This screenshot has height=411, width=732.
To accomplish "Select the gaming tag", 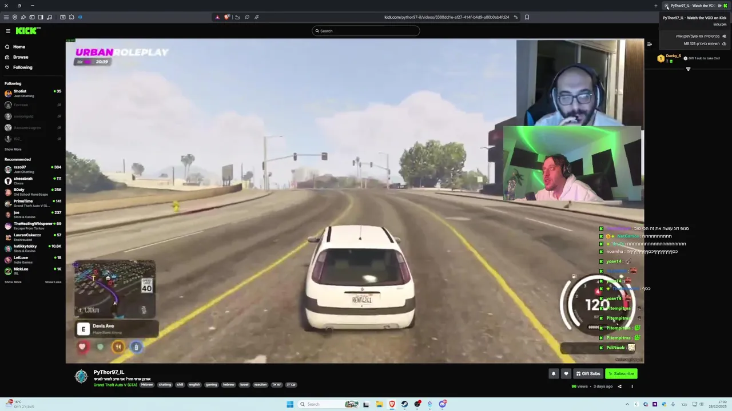I will pos(212,385).
